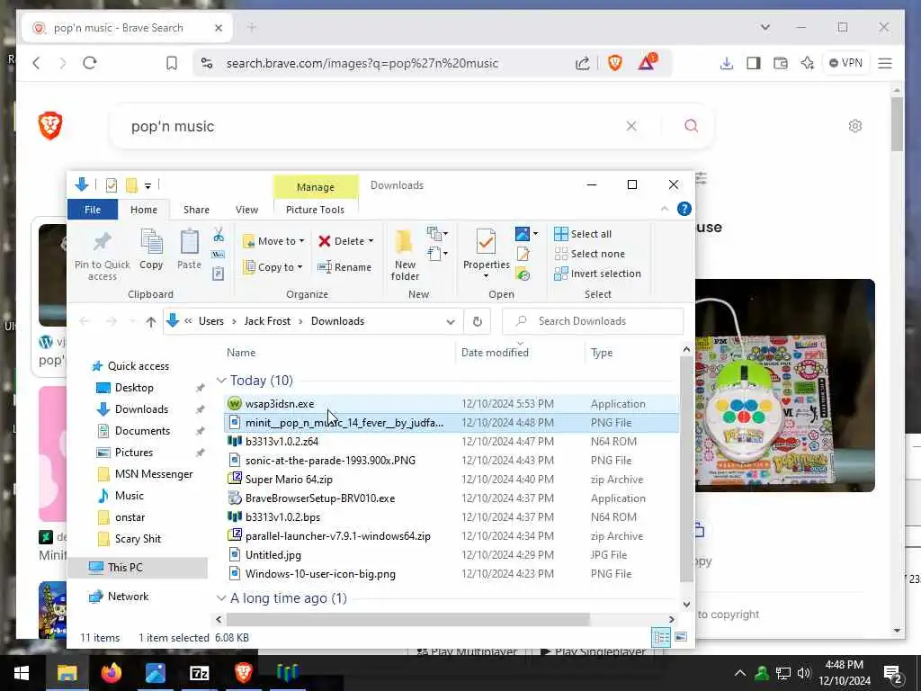Click Invert selection

[x=597, y=274]
